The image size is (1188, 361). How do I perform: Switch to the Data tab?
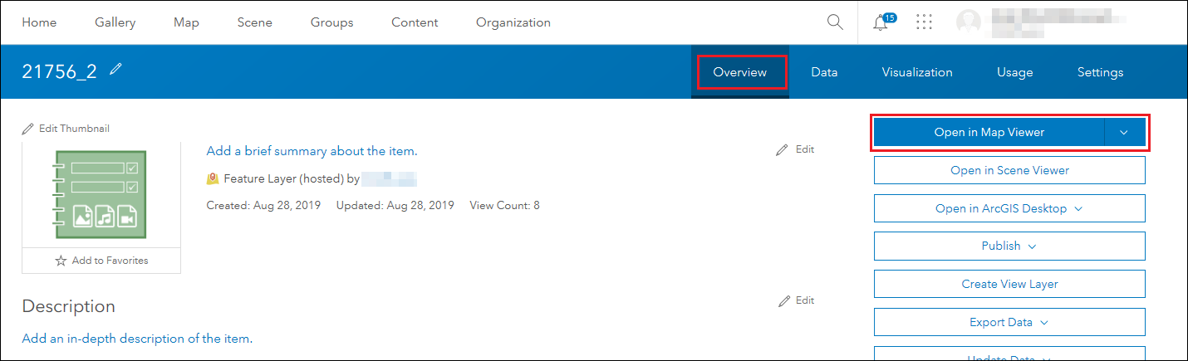(x=824, y=72)
